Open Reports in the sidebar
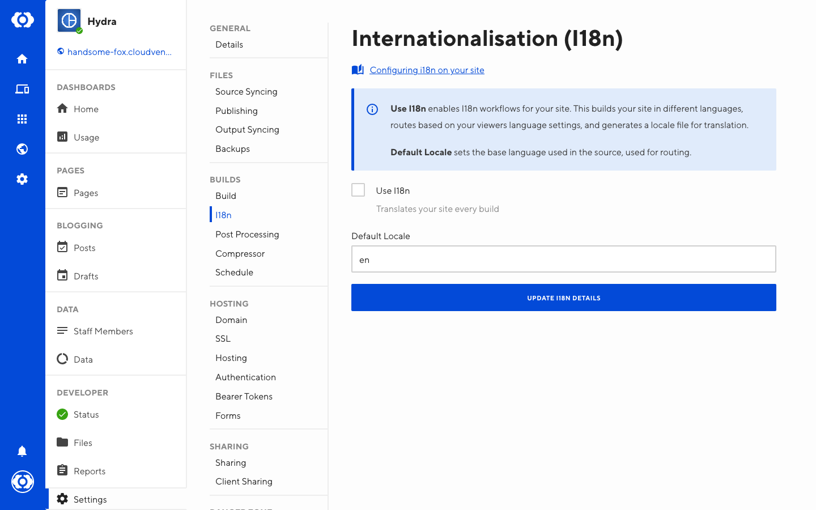Viewport: 816px width, 510px height. [82, 471]
